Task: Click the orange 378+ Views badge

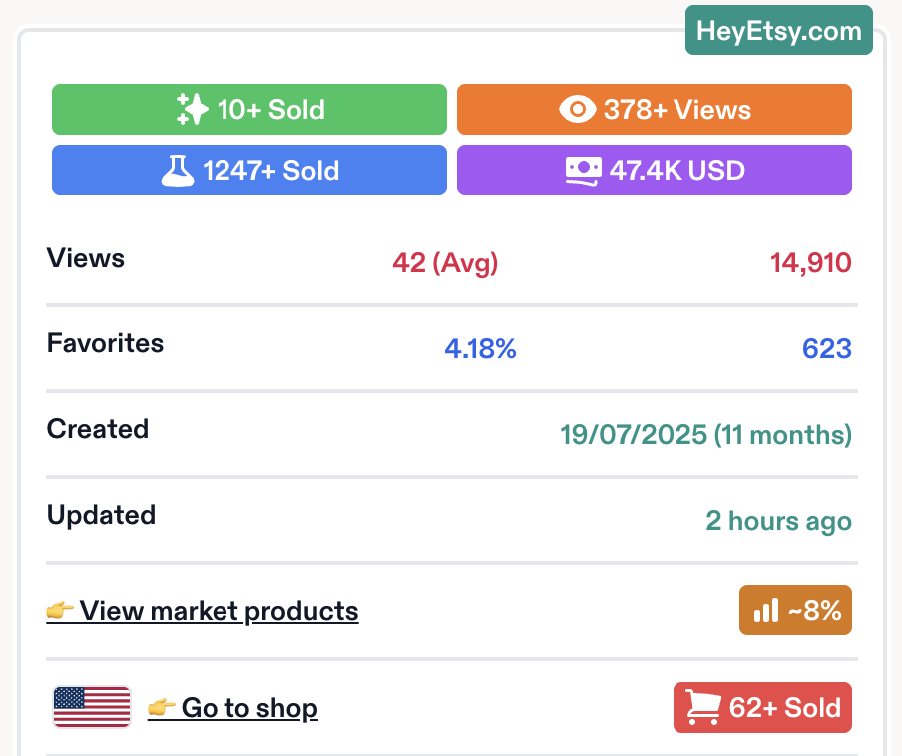Action: point(655,110)
